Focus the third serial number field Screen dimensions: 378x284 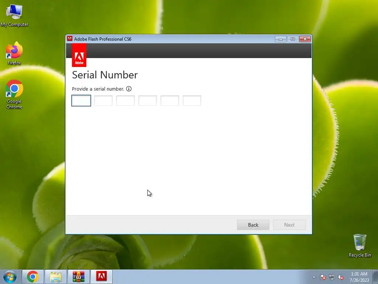[126, 101]
